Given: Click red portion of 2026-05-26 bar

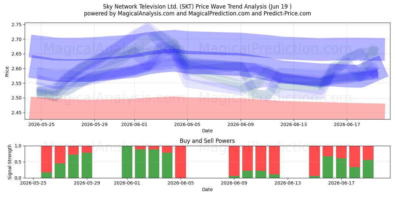Looking at the screenshot, I should [47, 159].
